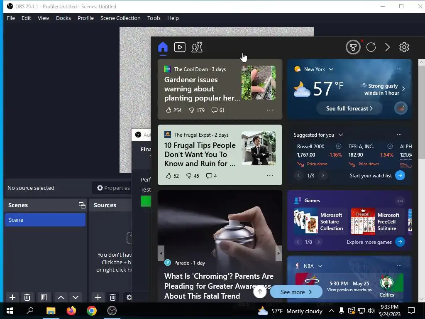Go to next carousel story arrow

tap(278, 253)
